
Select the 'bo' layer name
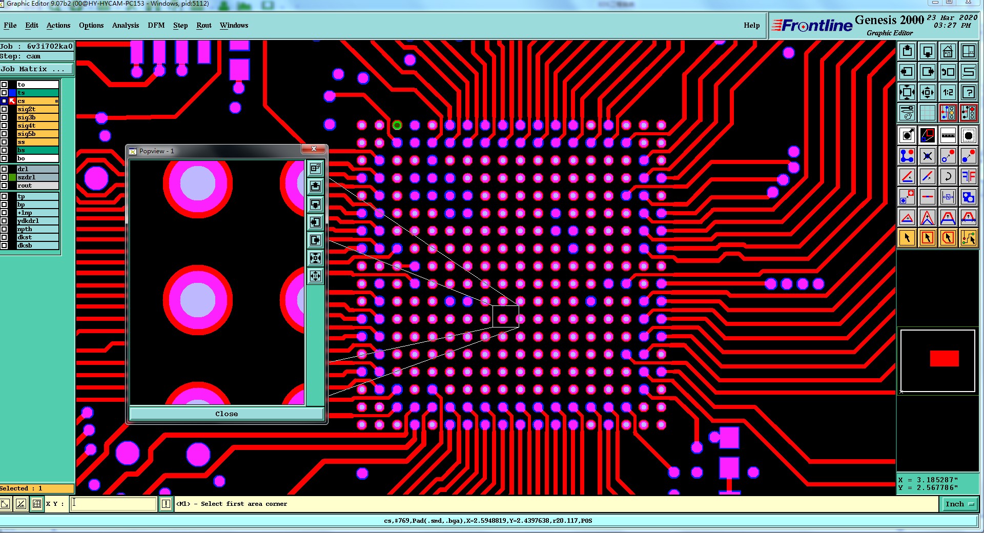37,158
